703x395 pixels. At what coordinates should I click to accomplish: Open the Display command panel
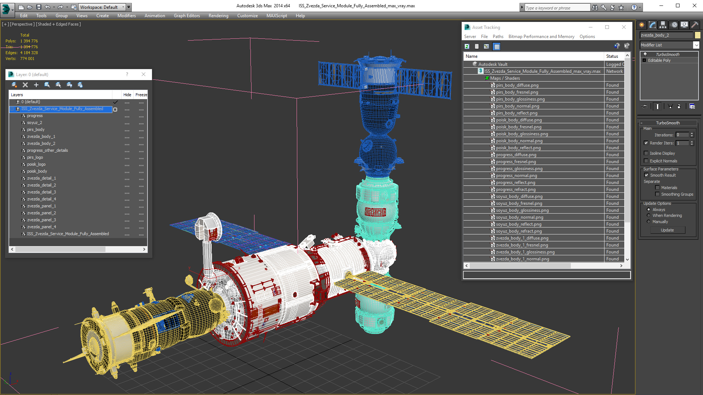[x=684, y=25]
